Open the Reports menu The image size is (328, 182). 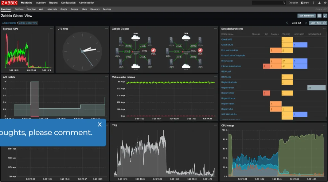point(53,3)
